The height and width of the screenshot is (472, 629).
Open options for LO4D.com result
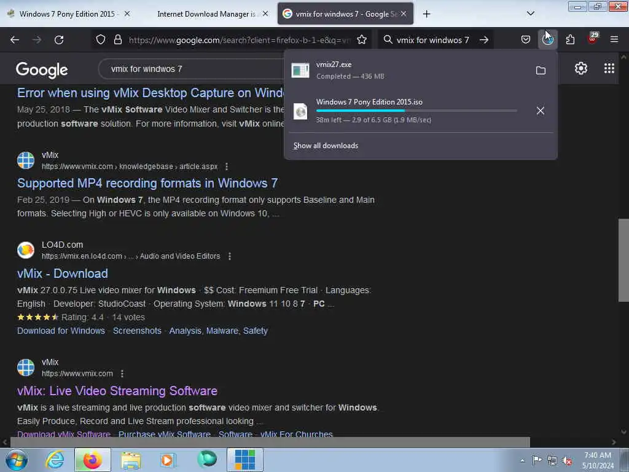pos(230,256)
